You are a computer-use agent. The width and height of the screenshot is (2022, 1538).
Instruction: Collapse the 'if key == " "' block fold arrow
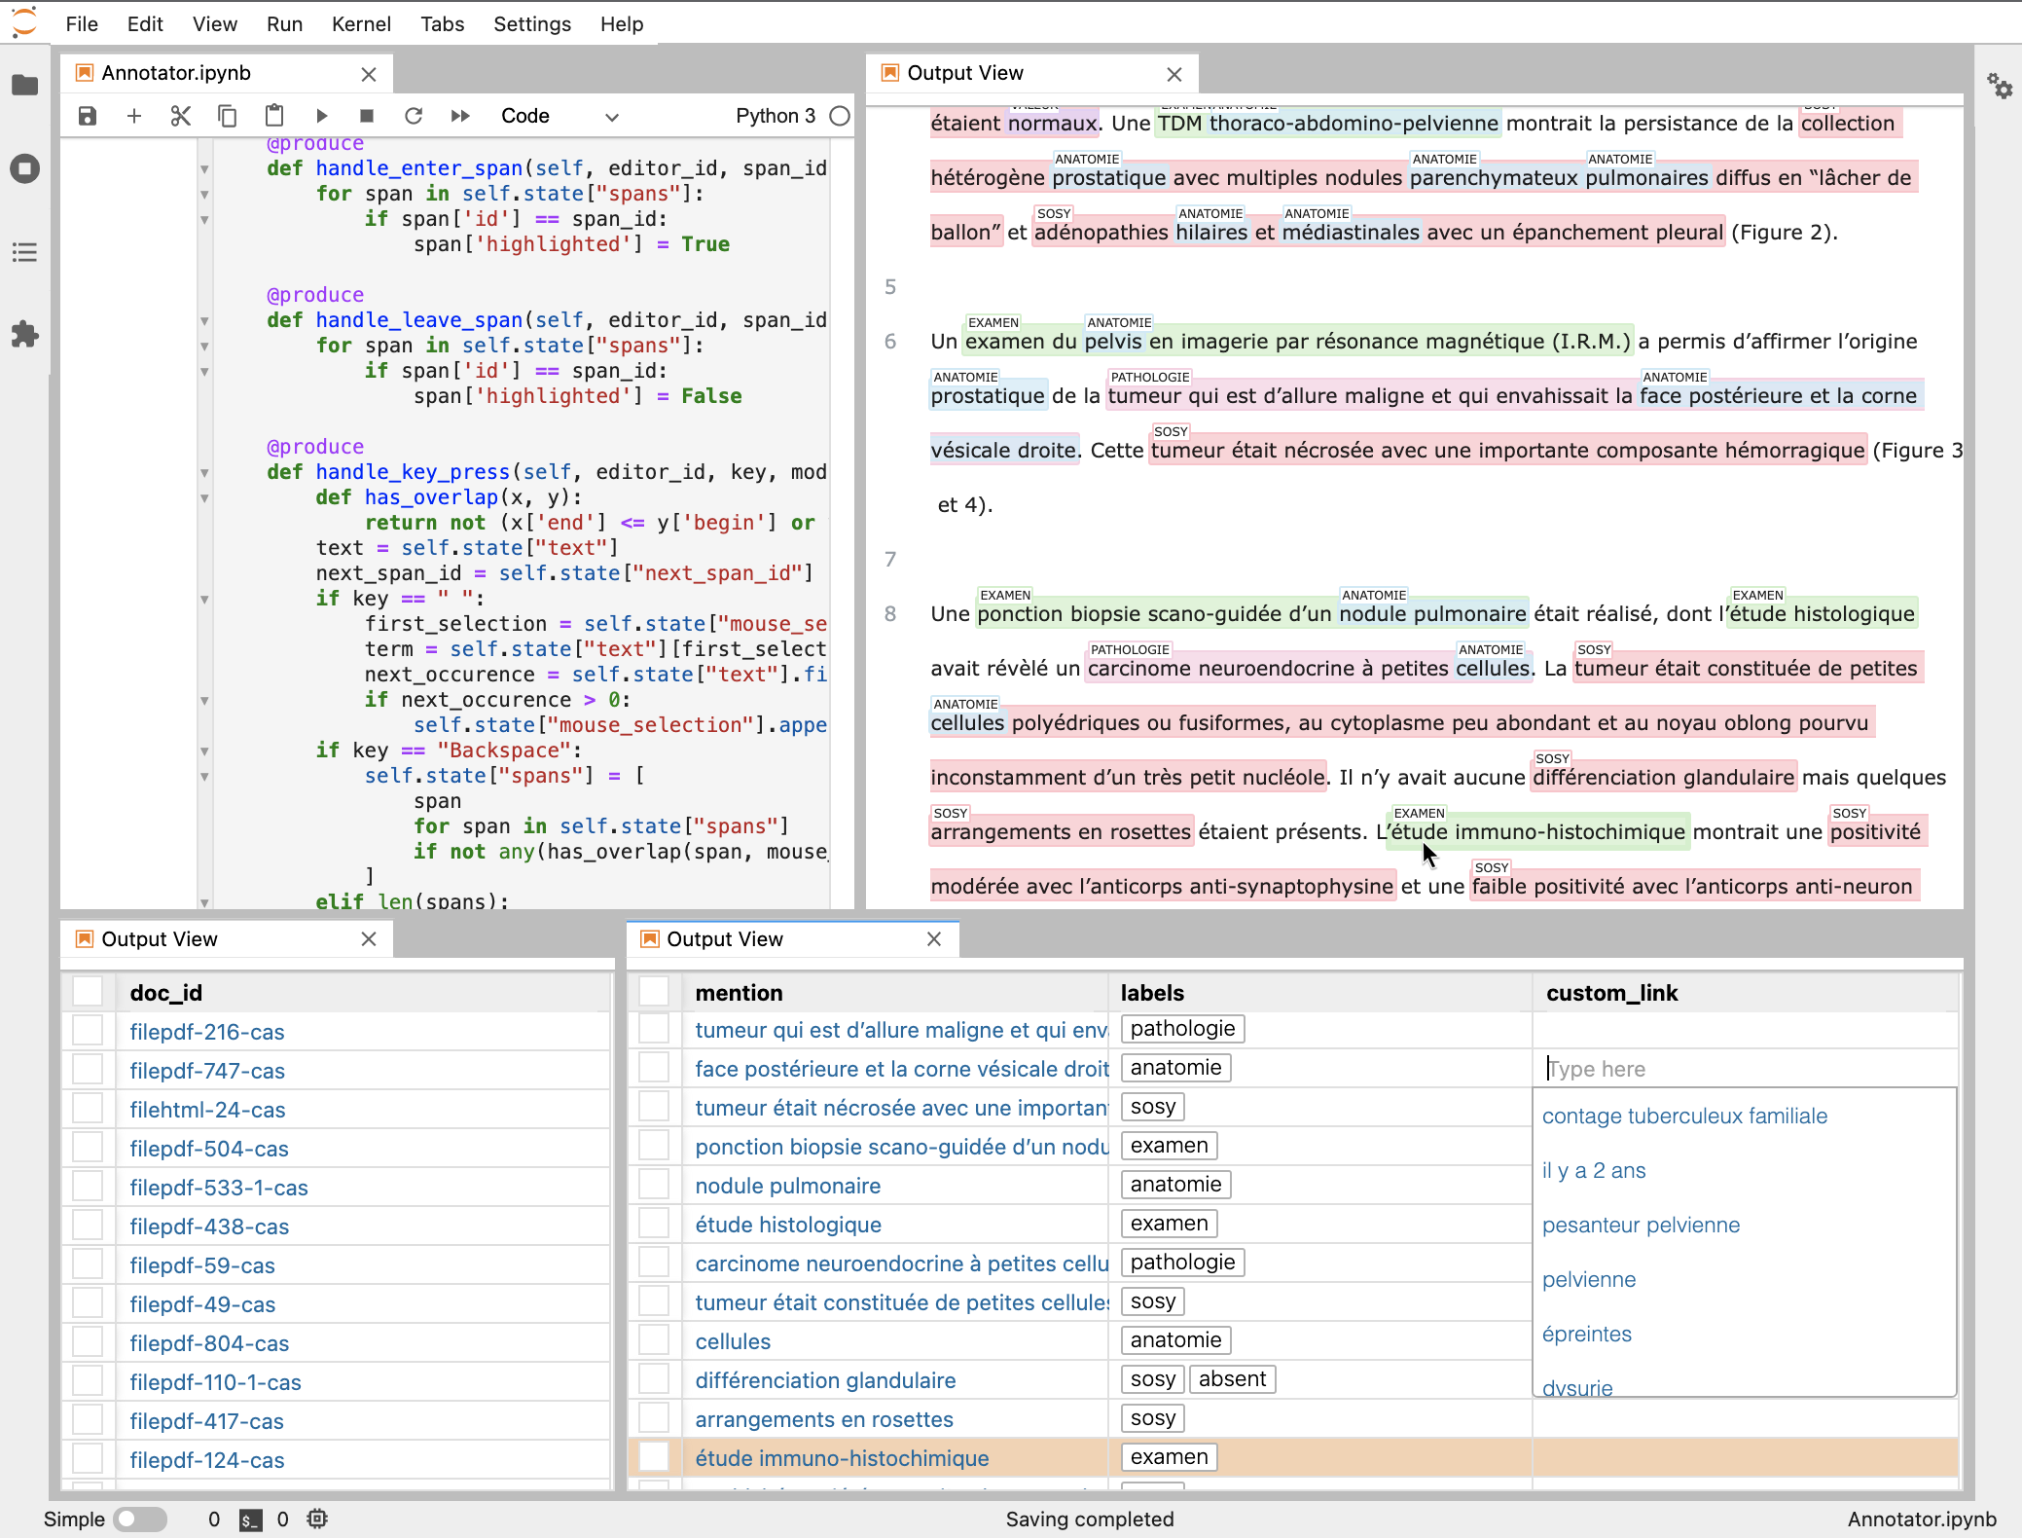[204, 599]
